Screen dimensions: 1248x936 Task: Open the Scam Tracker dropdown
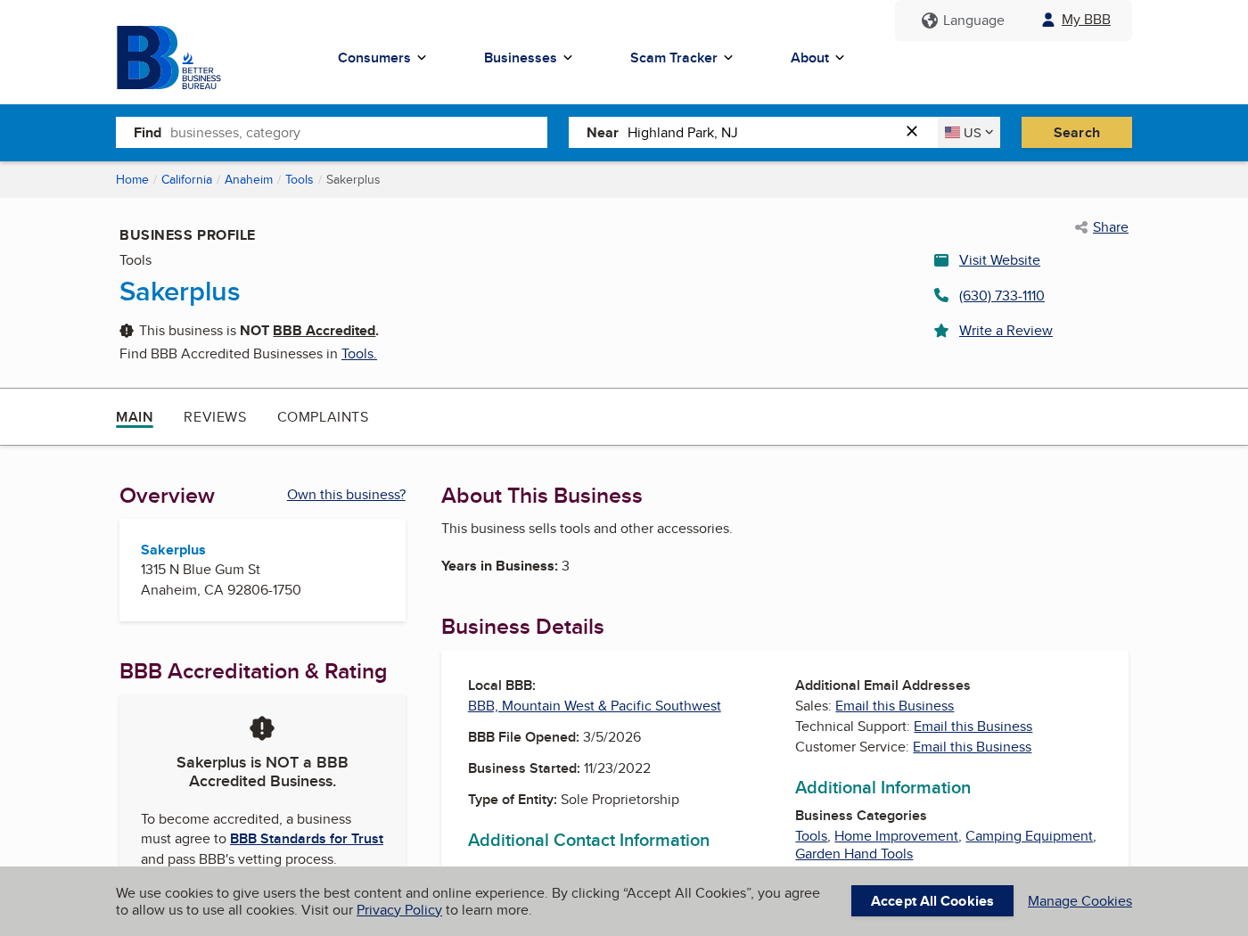tap(681, 58)
